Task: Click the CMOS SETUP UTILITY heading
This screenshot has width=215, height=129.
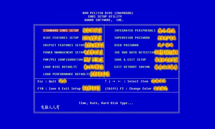Action: coord(105,16)
